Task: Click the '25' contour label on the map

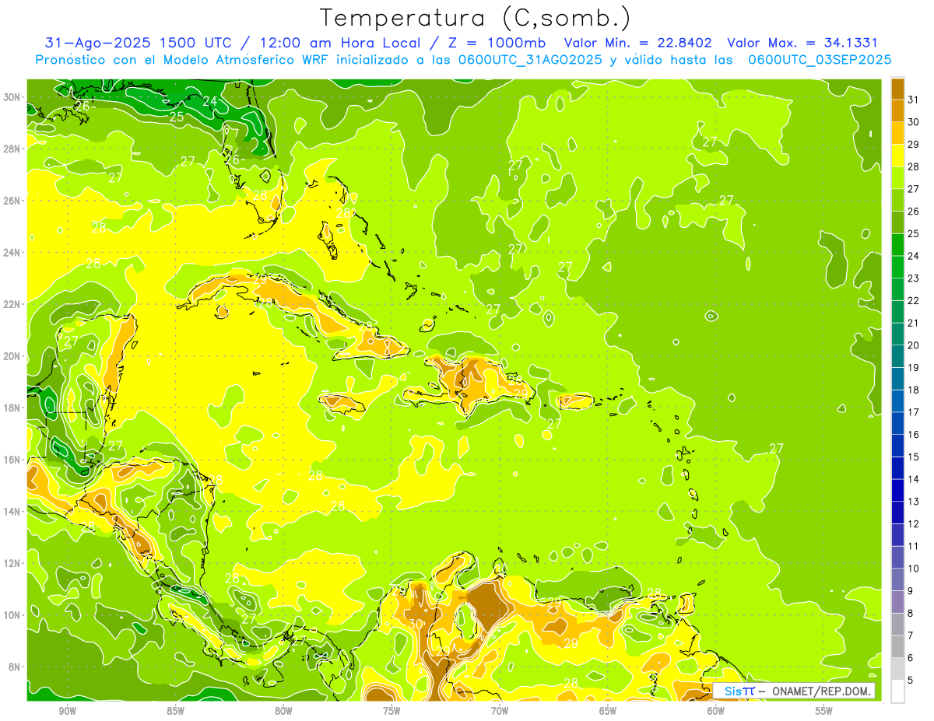Action: [177, 117]
